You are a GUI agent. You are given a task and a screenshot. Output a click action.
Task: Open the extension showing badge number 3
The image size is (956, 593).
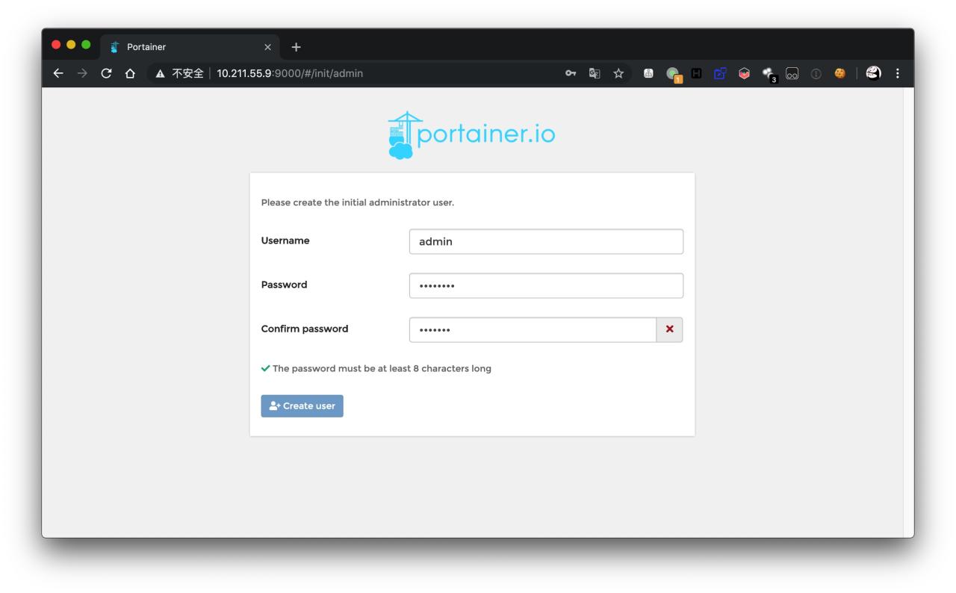(769, 74)
